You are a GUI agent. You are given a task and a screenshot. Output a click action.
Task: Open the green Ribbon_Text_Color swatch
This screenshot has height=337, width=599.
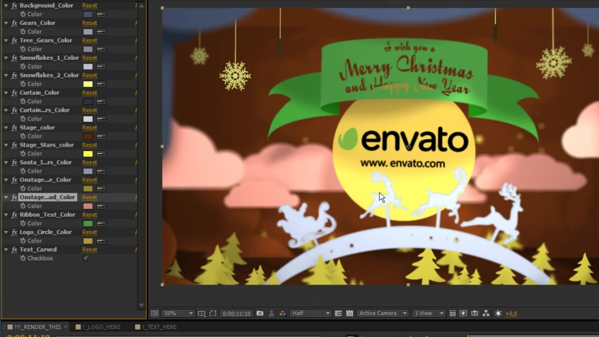[x=88, y=223]
